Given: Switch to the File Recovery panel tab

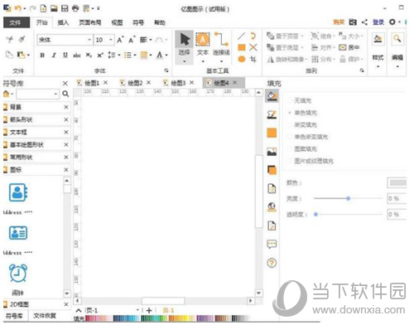Looking at the screenshot, I should pyautogui.click(x=45, y=315).
